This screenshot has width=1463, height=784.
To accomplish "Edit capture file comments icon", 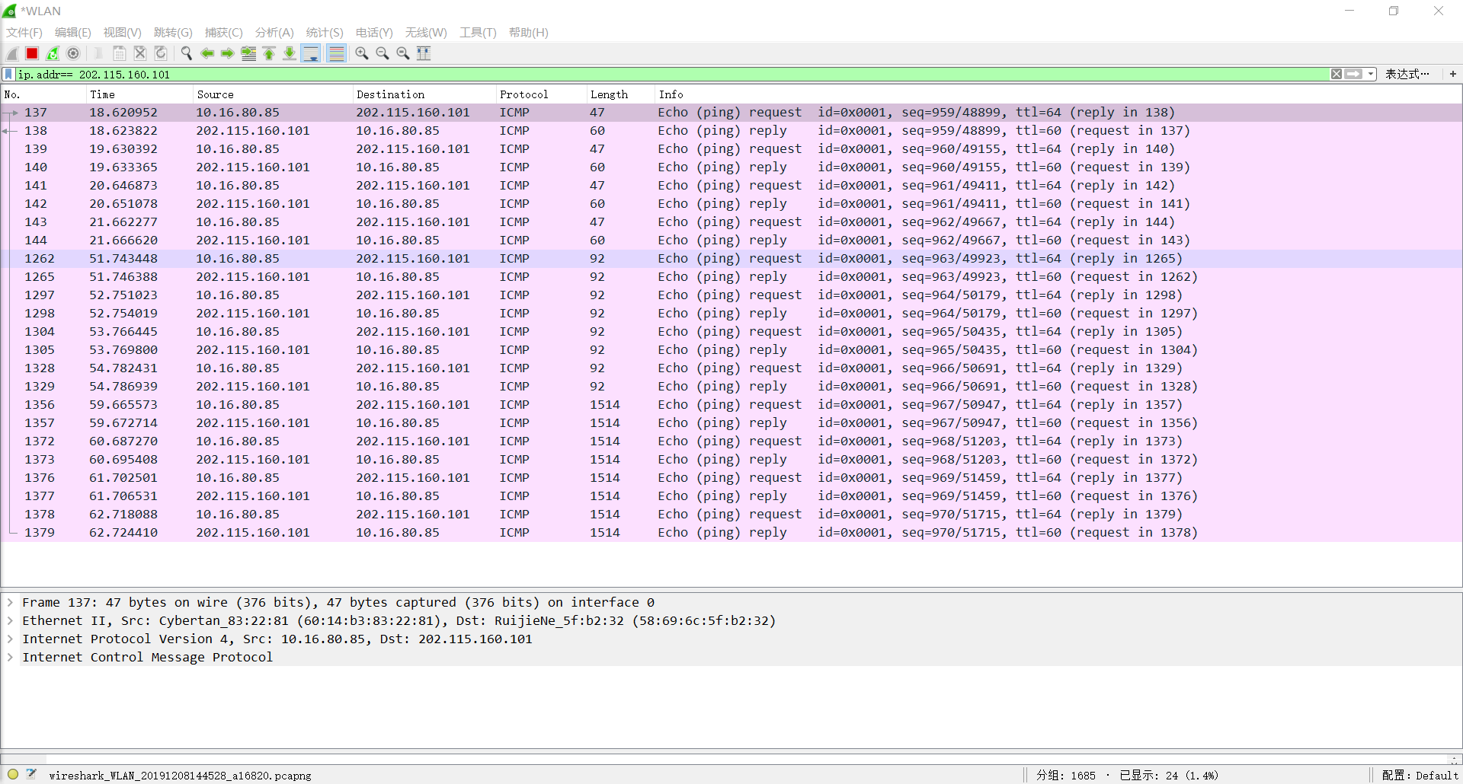I will [x=31, y=775].
